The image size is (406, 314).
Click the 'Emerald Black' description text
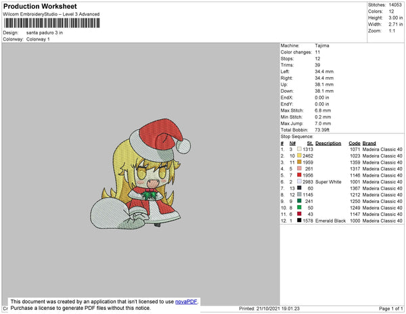coord(331,221)
